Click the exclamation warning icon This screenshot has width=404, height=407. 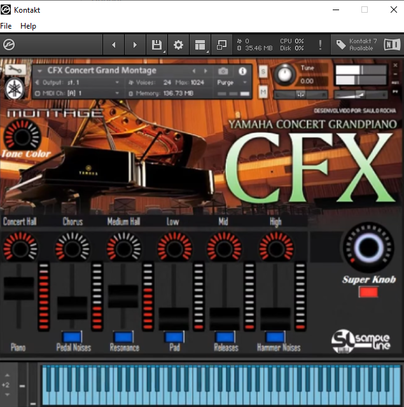pos(320,45)
